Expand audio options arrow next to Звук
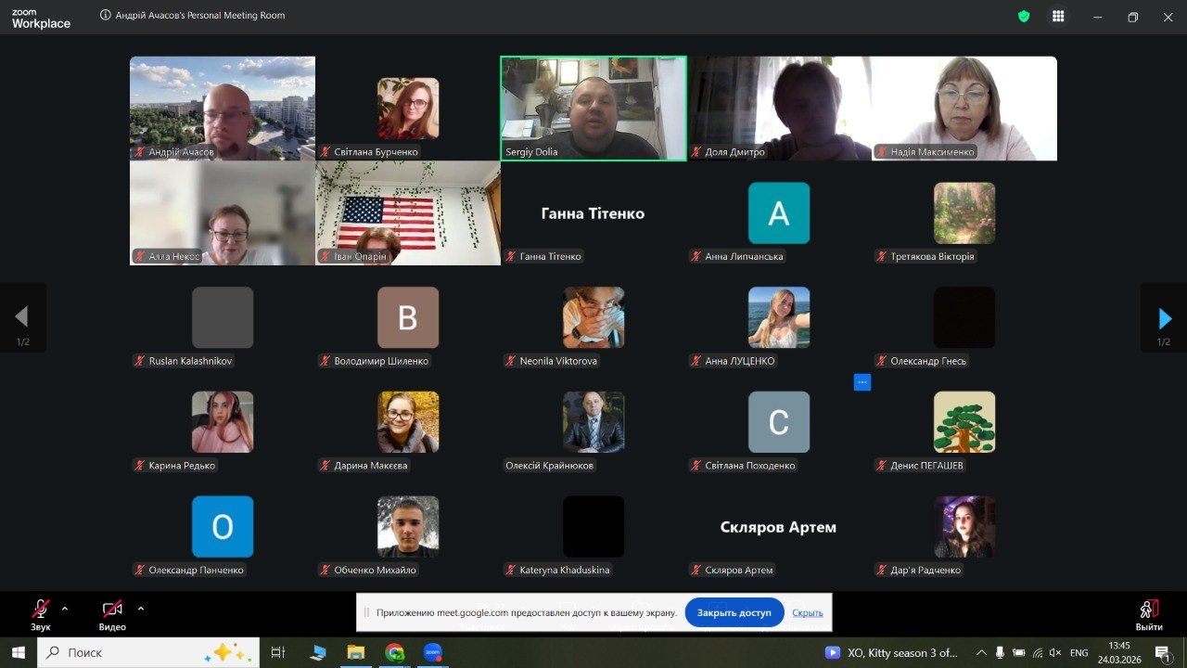1187x668 pixels. pyautogui.click(x=65, y=609)
